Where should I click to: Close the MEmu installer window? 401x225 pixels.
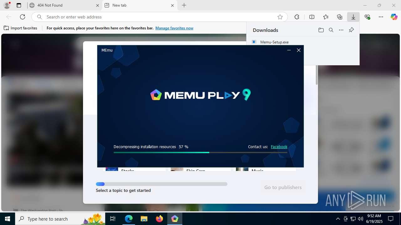(299, 50)
